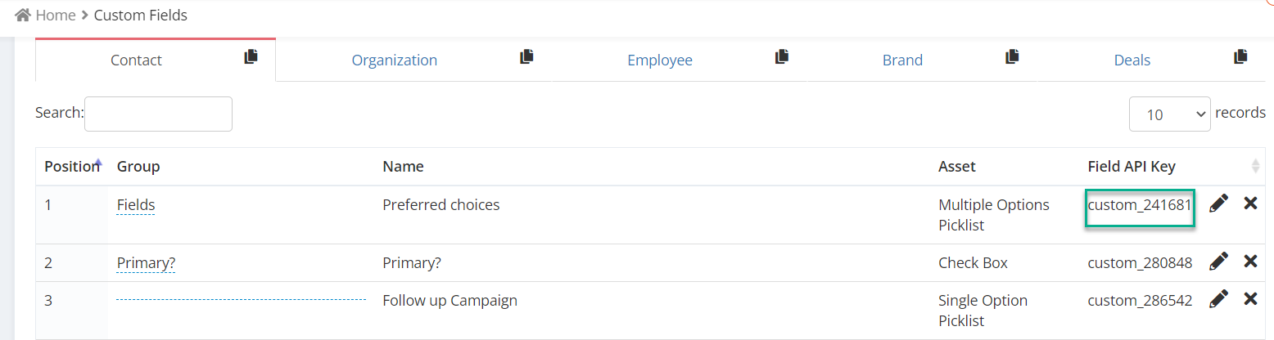
Task: Toggle sort arrows on last column header
Action: (1255, 166)
